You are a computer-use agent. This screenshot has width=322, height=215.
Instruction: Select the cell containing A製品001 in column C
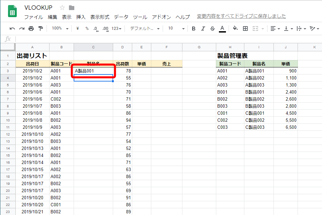click(93, 71)
